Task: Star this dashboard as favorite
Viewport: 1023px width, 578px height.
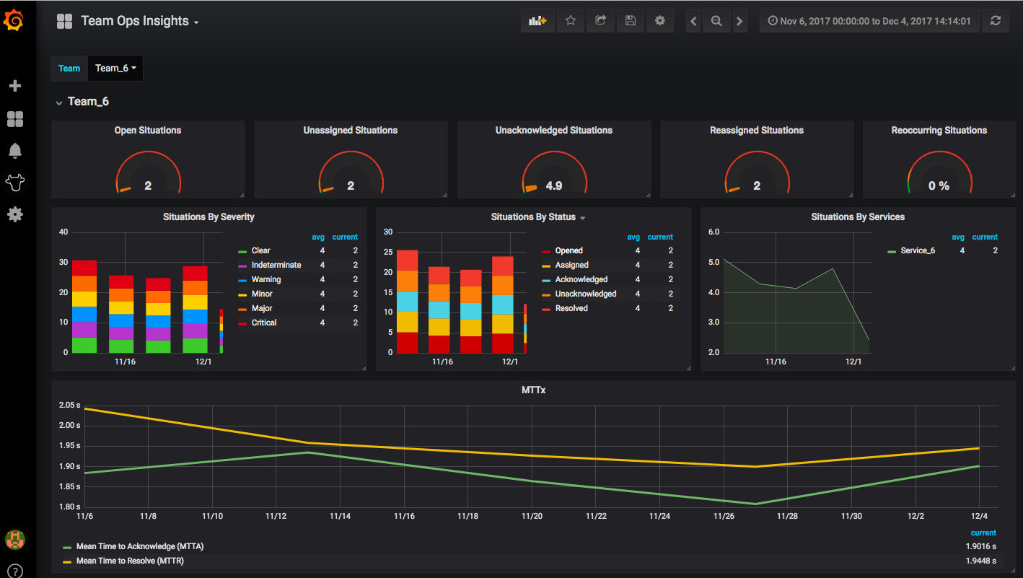Action: coord(570,21)
